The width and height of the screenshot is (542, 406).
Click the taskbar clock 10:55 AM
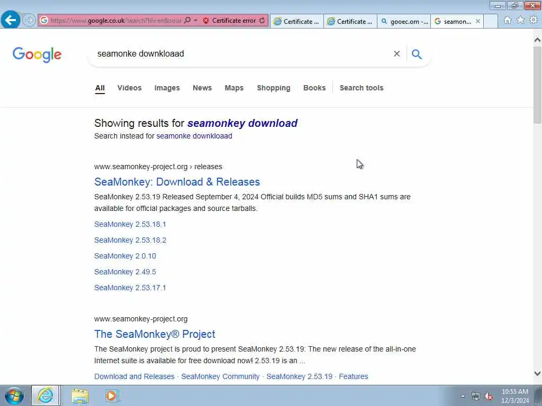(x=514, y=392)
